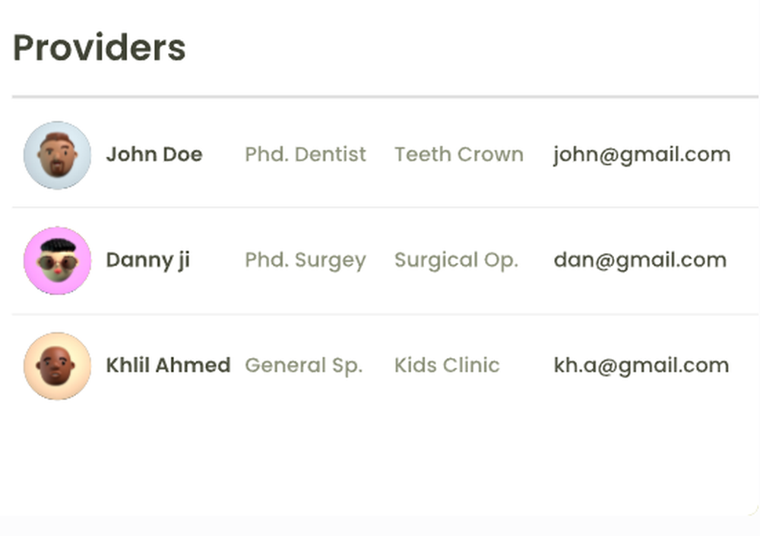Open Khlil Ahmed's provider name
760x536 pixels.
[168, 366]
